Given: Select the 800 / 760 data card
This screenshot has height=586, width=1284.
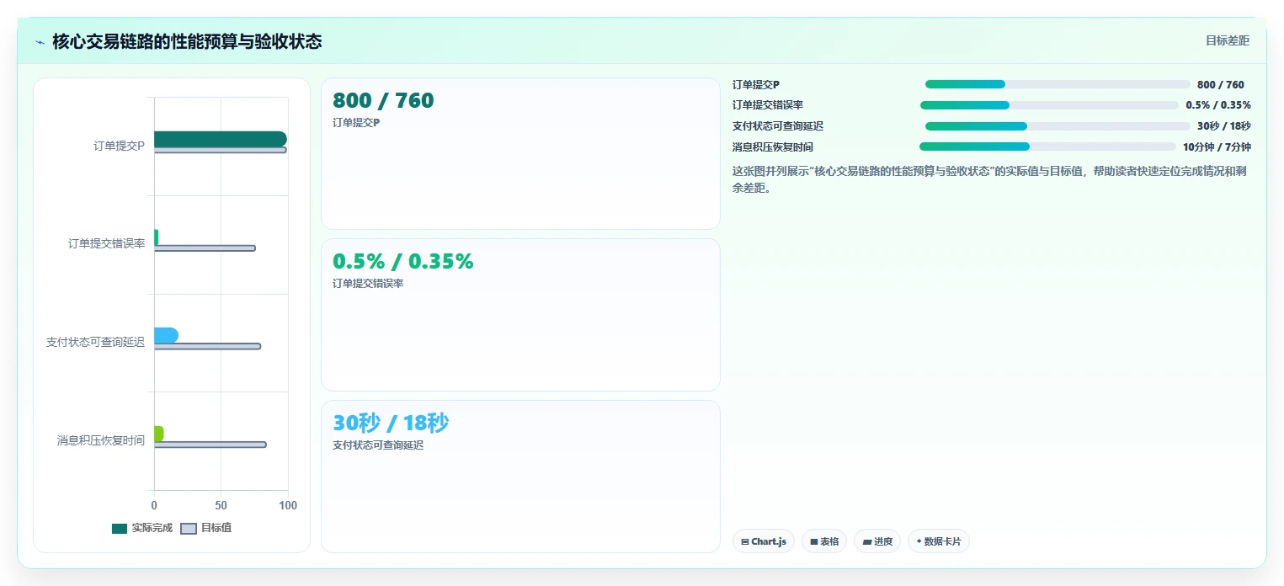Looking at the screenshot, I should 520,153.
